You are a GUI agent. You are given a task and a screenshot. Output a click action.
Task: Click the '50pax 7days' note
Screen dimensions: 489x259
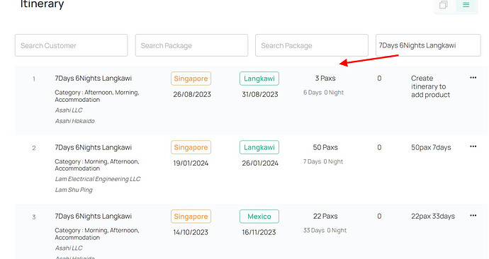(431, 147)
